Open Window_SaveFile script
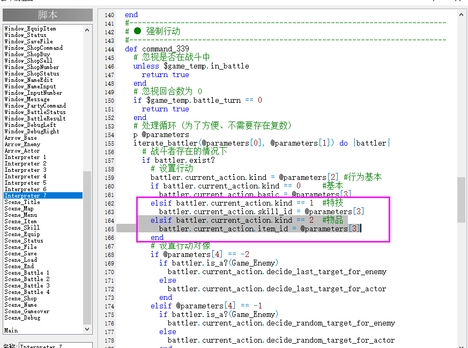The image size is (468, 348). [x=28, y=41]
